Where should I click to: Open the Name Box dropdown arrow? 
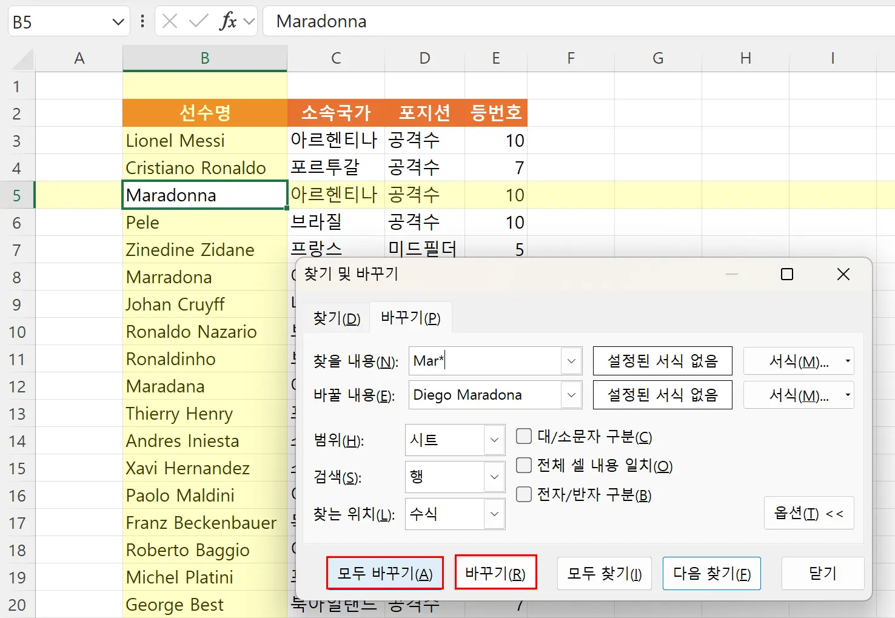click(x=117, y=21)
